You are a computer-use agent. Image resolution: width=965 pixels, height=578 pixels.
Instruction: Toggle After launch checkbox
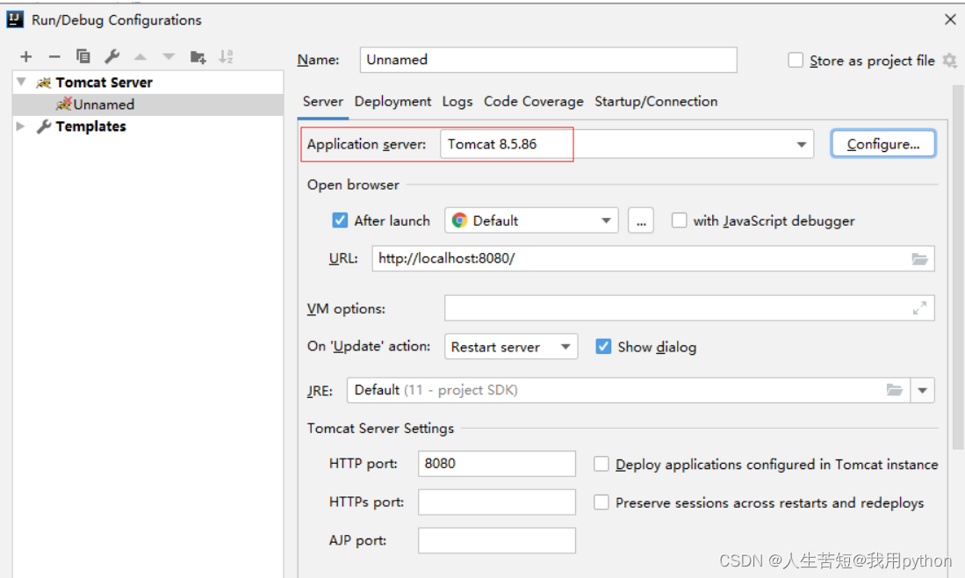(x=340, y=220)
